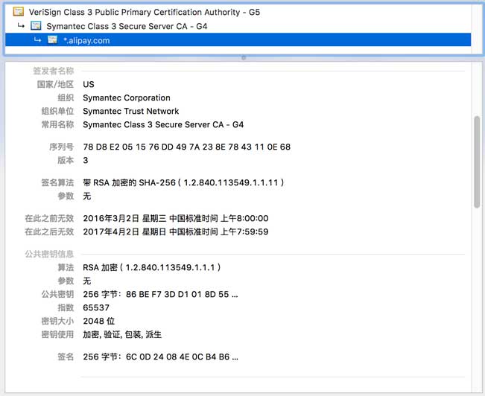Click the 版本 label
Viewport: 485px width, 396px height.
pyautogui.click(x=66, y=161)
